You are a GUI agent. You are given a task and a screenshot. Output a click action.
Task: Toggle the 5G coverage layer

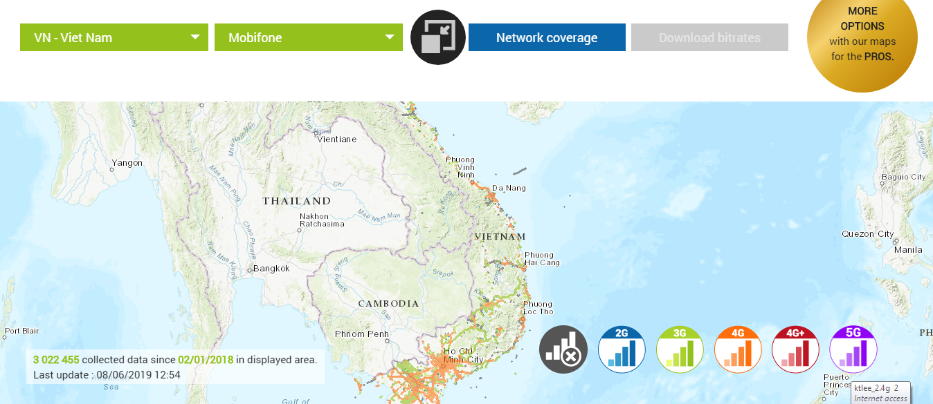(x=853, y=349)
